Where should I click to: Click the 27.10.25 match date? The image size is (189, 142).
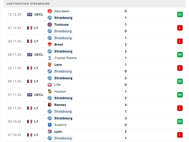[15, 135]
